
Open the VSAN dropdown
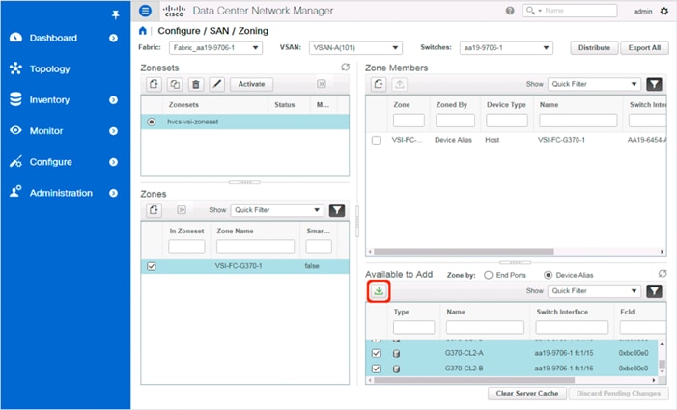point(355,48)
